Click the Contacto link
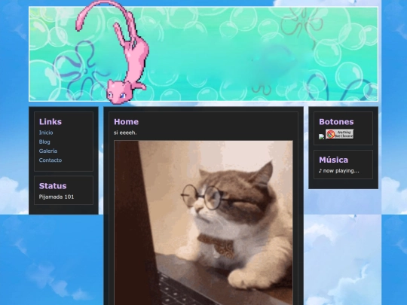 50,160
